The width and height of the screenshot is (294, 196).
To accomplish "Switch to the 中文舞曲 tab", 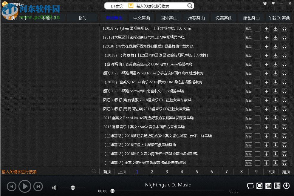I will click(142, 18).
